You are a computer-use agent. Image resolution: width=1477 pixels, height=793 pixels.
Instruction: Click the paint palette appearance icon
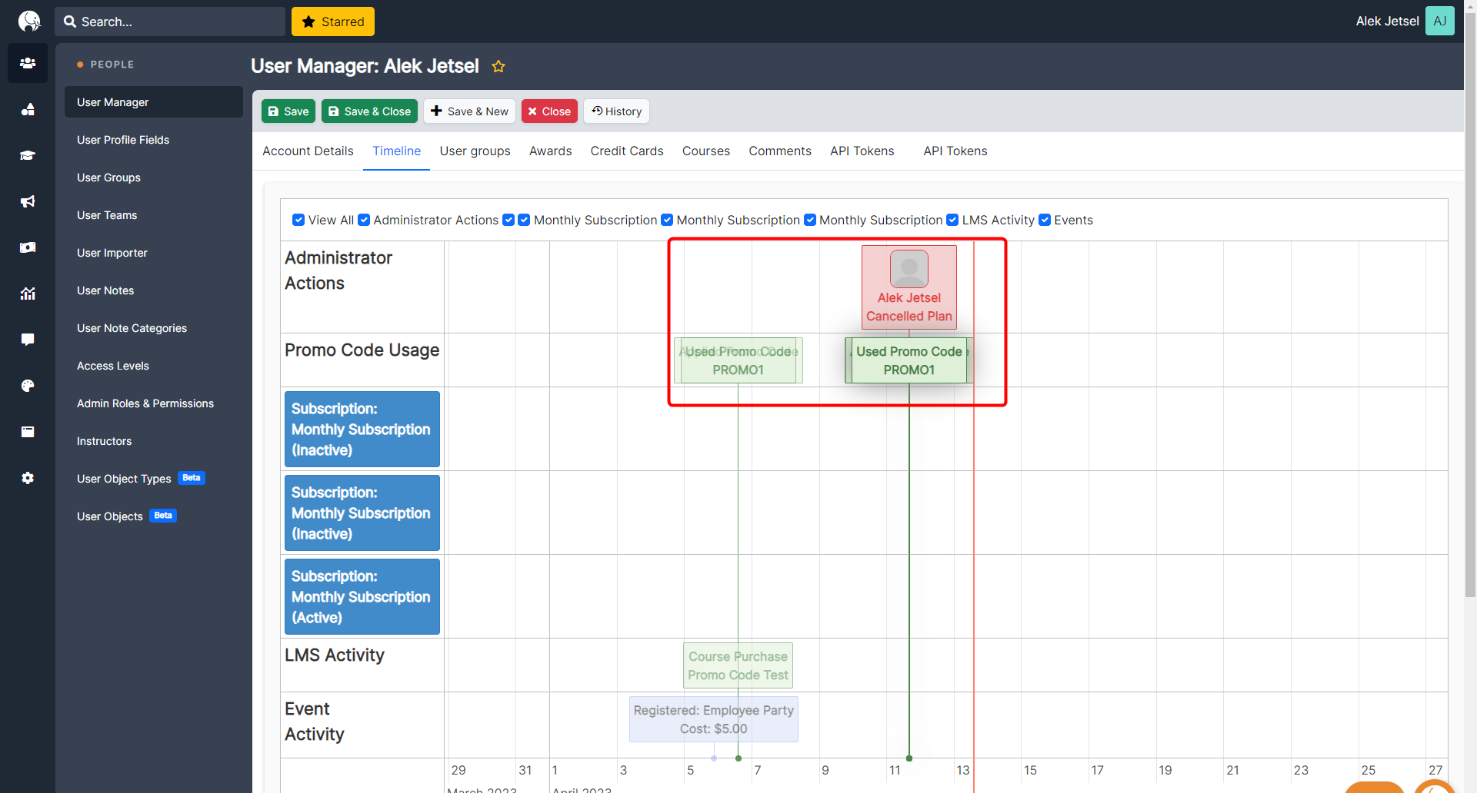click(28, 386)
